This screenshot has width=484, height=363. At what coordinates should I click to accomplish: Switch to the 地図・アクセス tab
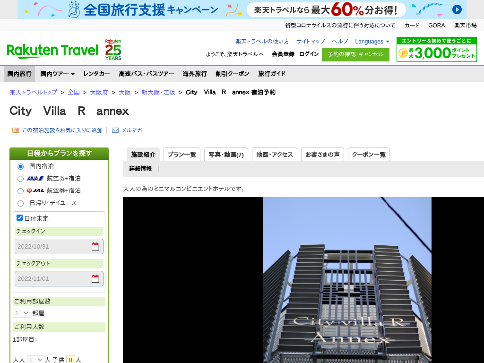click(275, 155)
